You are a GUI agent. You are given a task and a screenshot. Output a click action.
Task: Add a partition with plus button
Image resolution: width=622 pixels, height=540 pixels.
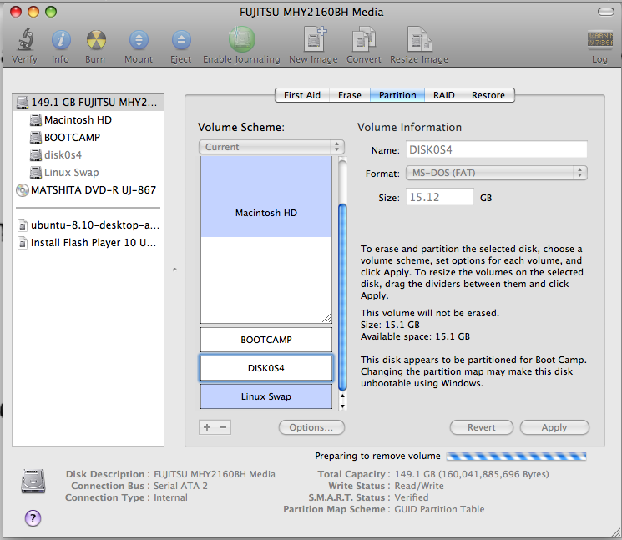207,427
